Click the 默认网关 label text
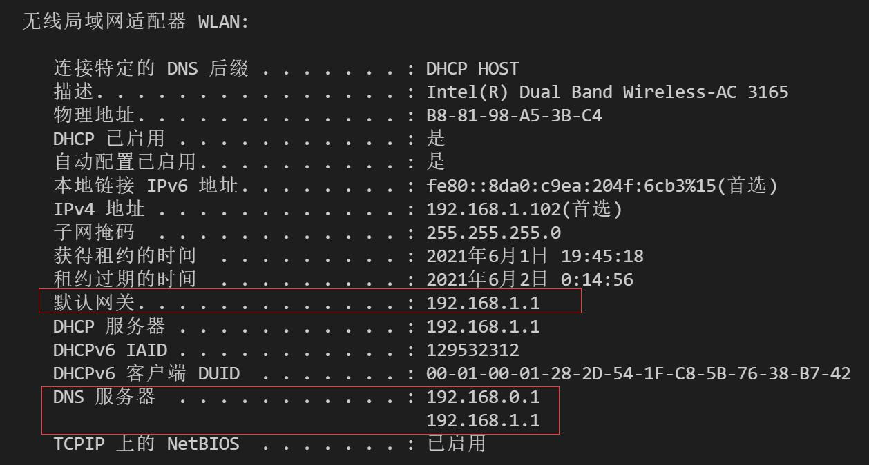 (x=94, y=302)
